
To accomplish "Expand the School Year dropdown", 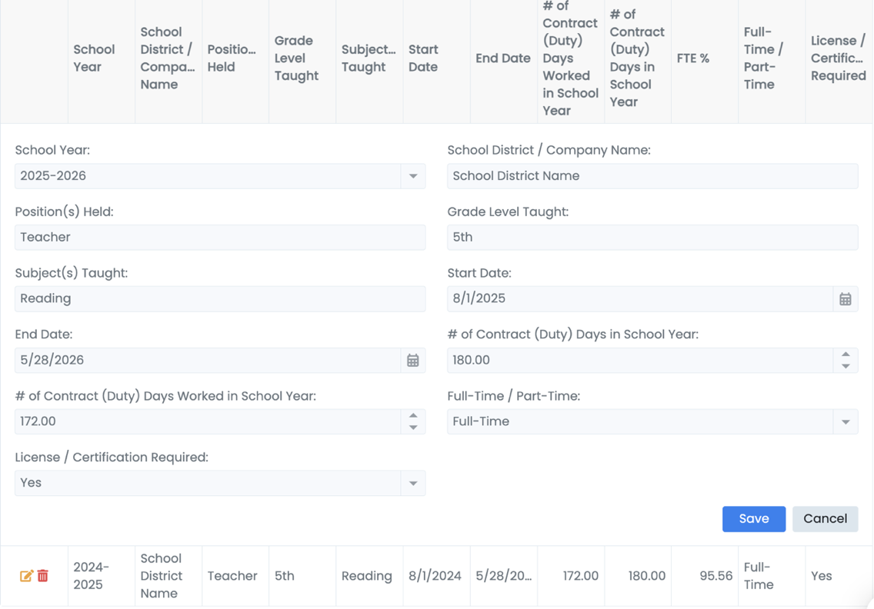I will (x=413, y=176).
